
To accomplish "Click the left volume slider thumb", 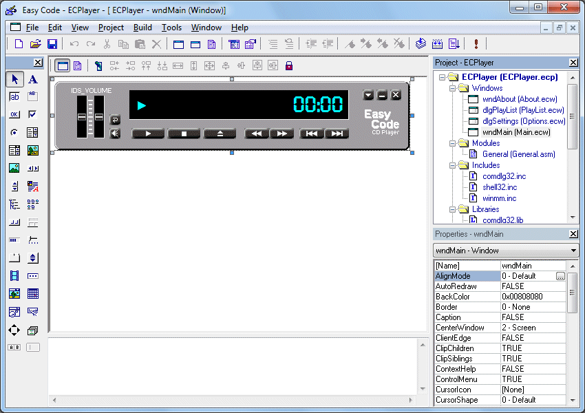I will [82, 117].
